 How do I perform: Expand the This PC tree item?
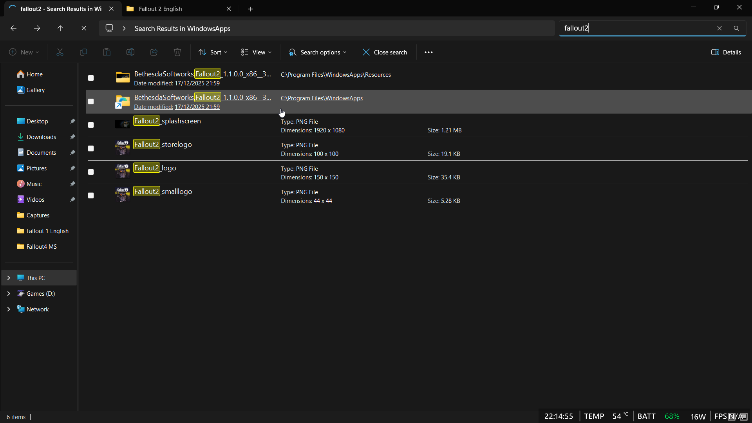[9, 277]
